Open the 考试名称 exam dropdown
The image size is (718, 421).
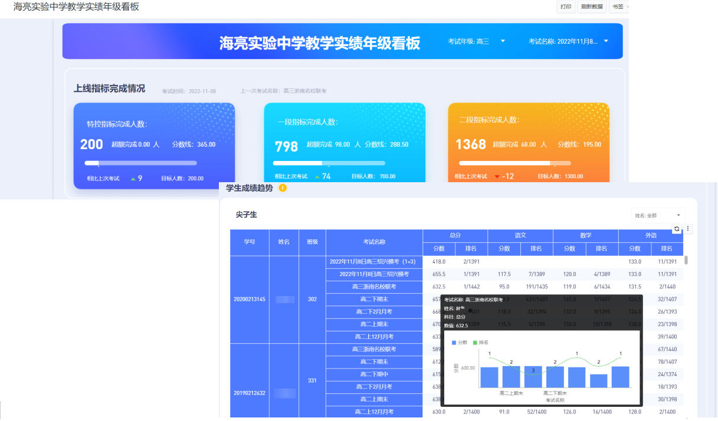click(x=606, y=41)
